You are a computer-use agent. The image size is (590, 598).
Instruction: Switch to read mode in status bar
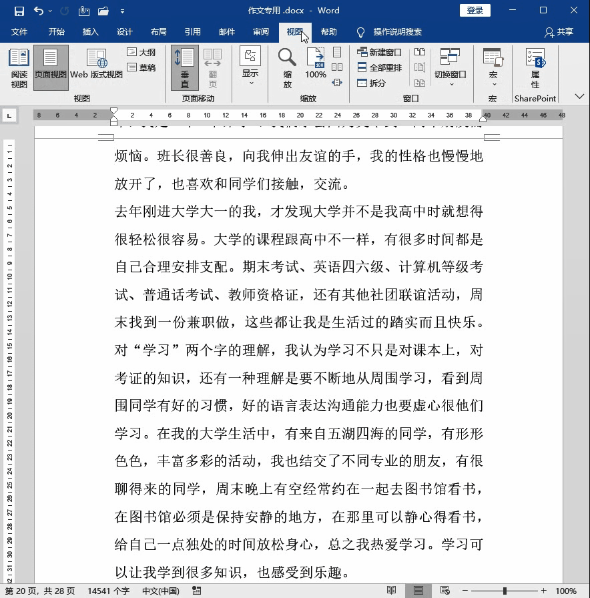coord(391,591)
